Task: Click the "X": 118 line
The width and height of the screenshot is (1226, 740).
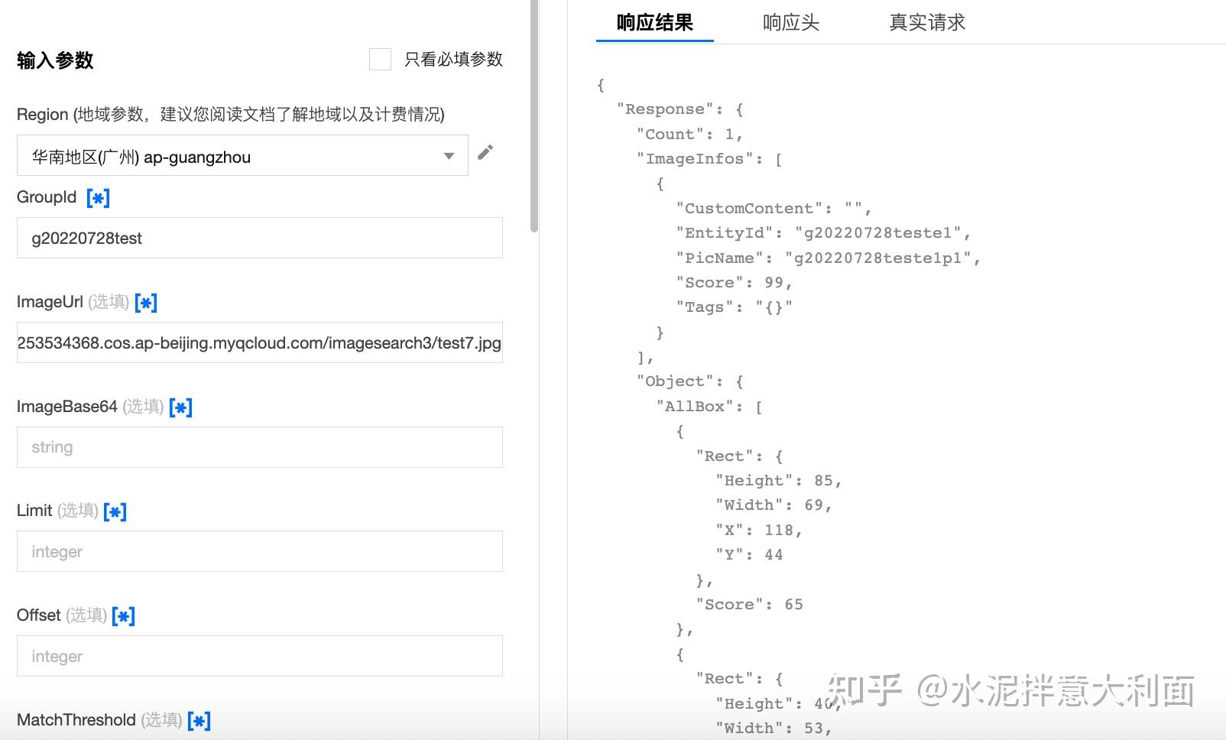Action: (759, 531)
